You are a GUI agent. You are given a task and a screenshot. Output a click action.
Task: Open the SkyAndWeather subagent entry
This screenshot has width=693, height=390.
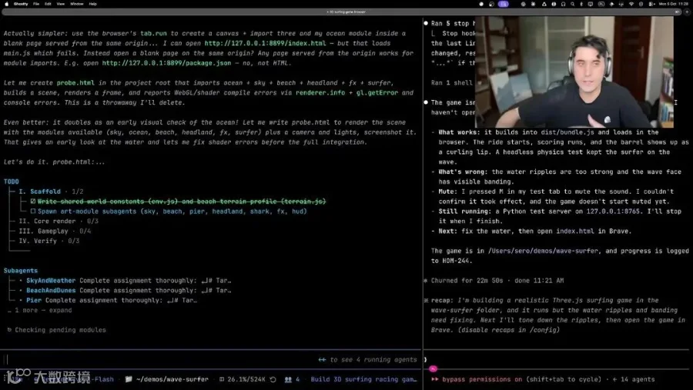point(51,281)
